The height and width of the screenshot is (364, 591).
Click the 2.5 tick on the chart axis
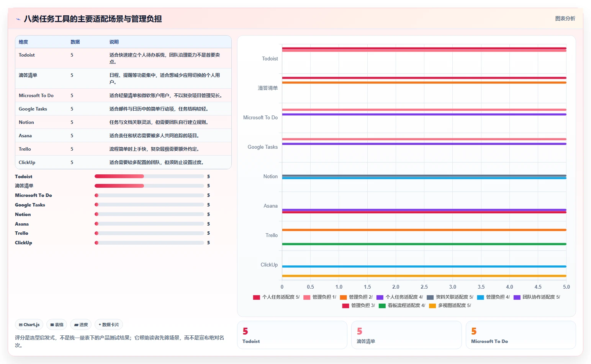(x=424, y=287)
